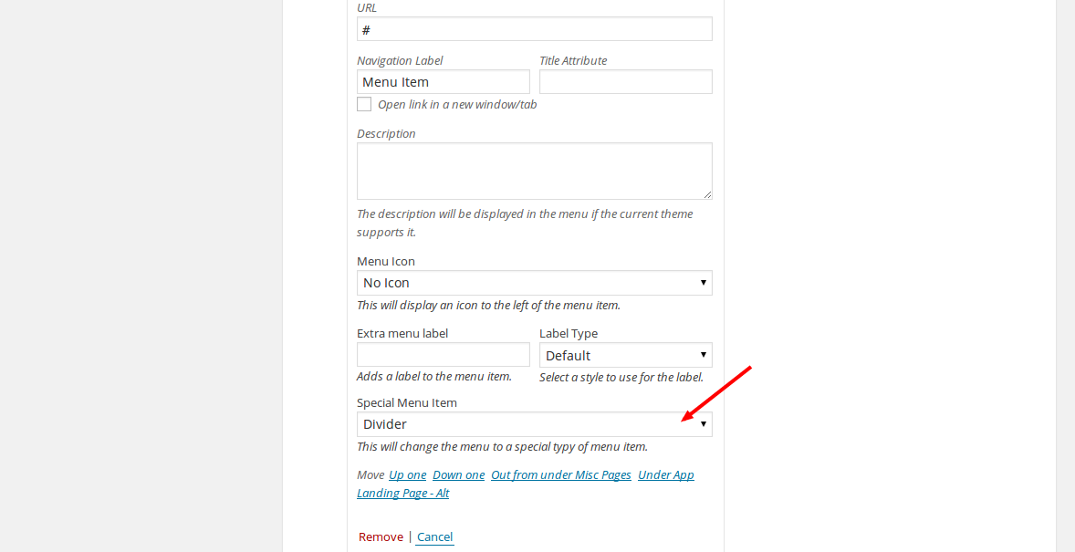Click the Navigation Label text field

443,81
